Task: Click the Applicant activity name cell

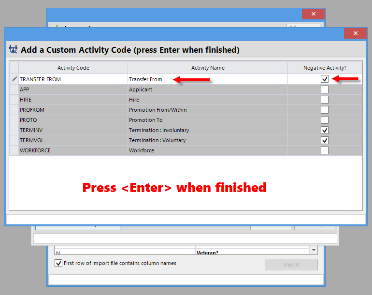Action: [208, 89]
